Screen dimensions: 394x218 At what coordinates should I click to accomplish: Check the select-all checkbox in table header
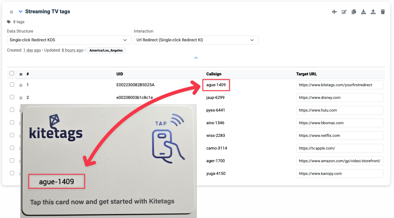(x=12, y=73)
